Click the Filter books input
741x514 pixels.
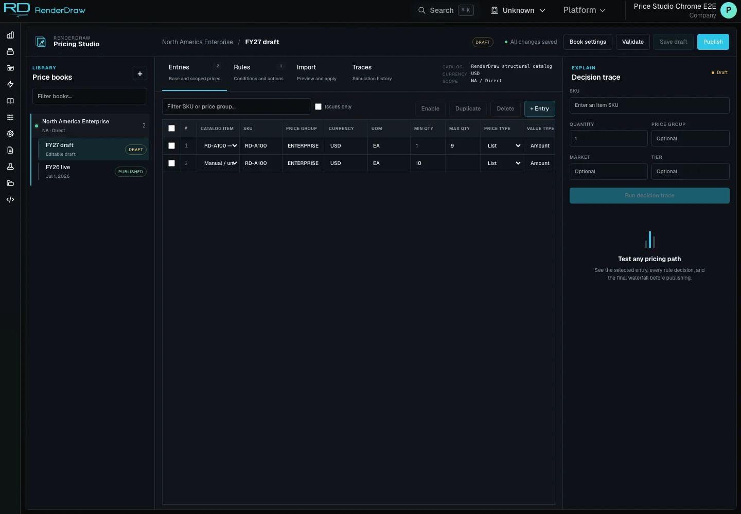90,96
